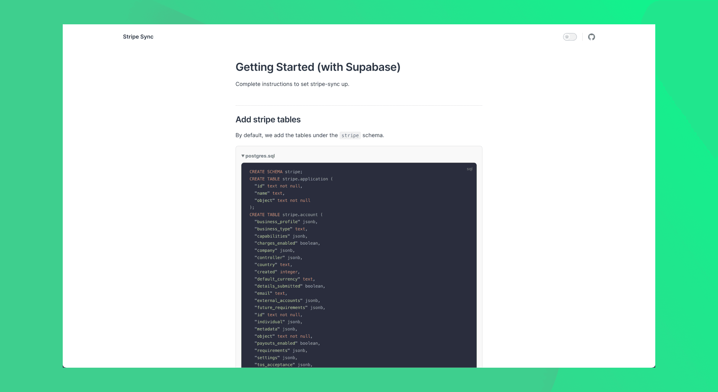Toggle the light/dark theme switch
Viewport: 718px width, 392px height.
pyautogui.click(x=570, y=37)
